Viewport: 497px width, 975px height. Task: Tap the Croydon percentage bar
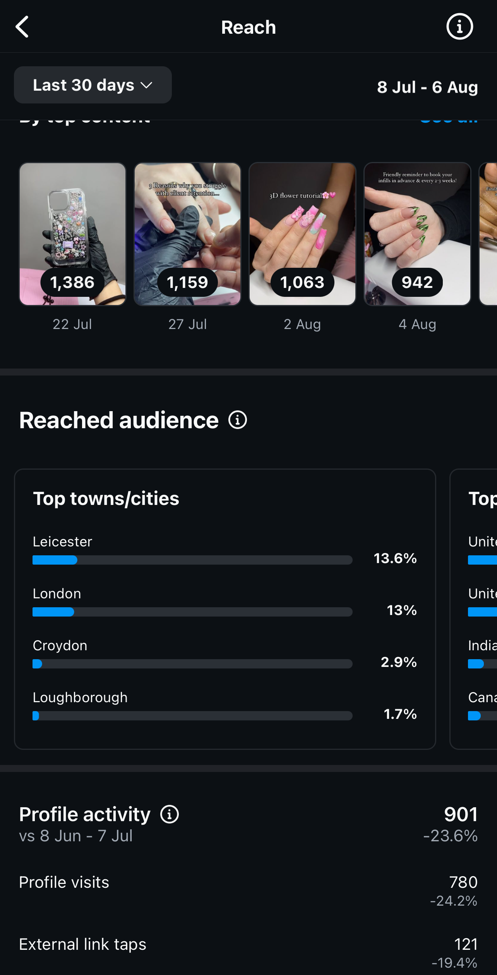(x=192, y=664)
